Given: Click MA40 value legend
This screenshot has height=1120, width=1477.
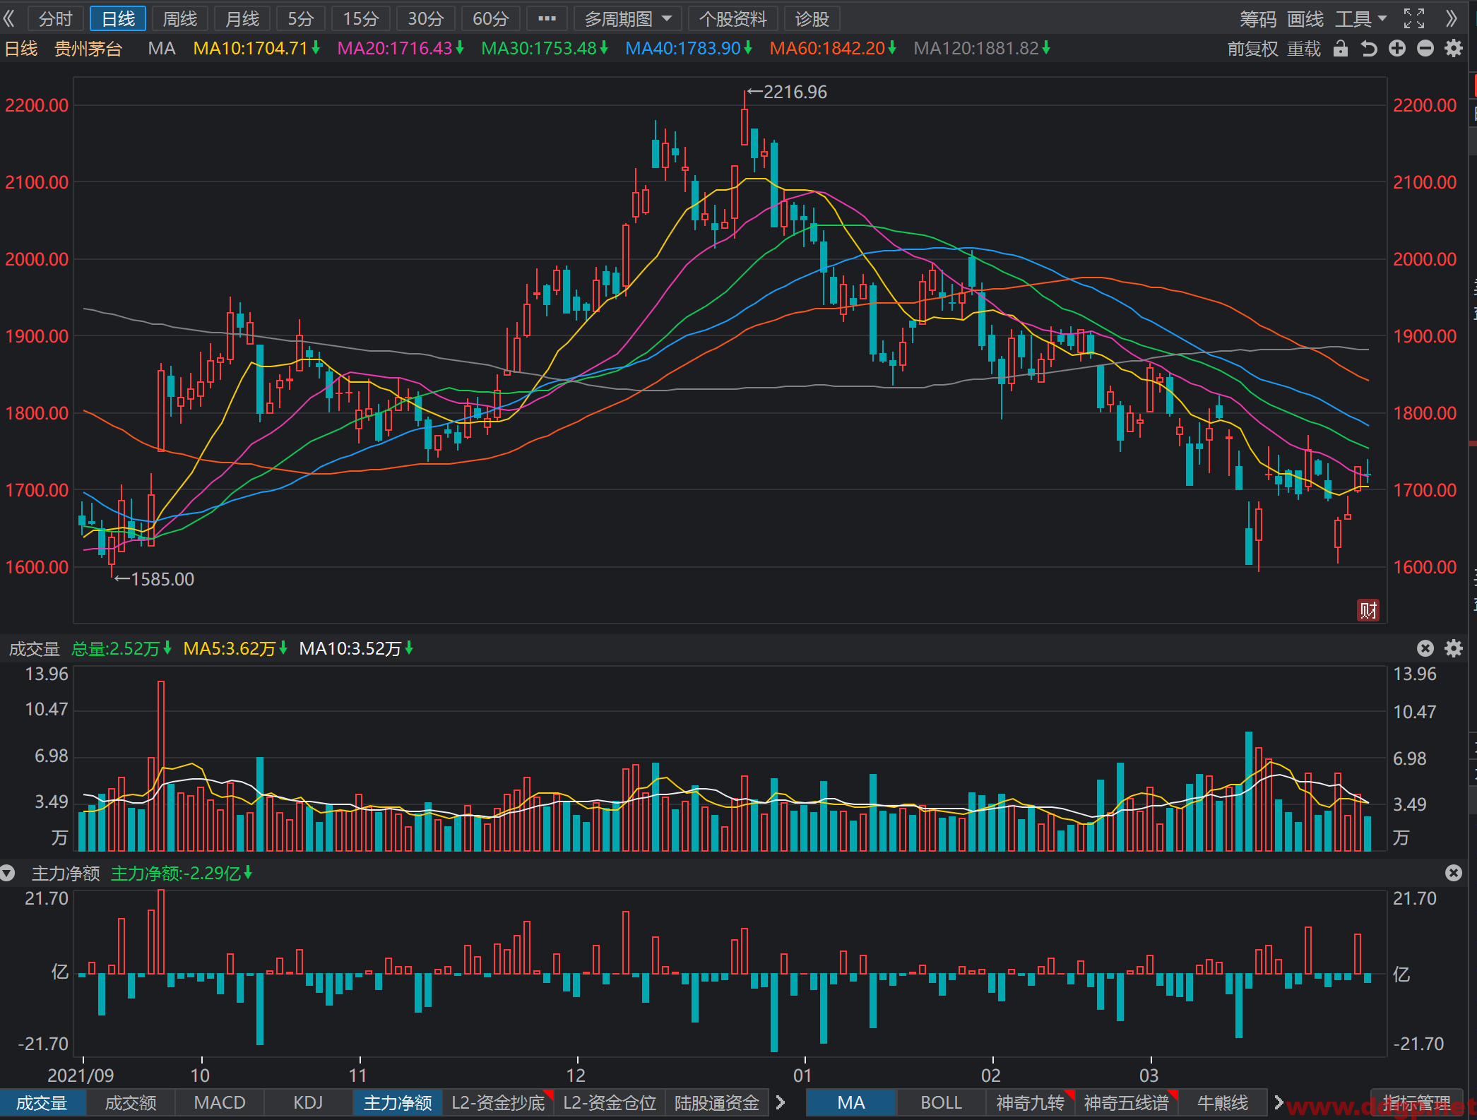Looking at the screenshot, I should click(689, 49).
